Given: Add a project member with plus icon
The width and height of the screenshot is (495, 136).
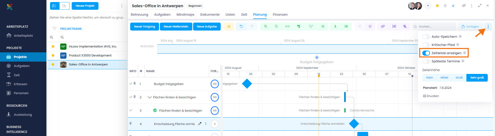Looking at the screenshot, I should [x=428, y=6].
